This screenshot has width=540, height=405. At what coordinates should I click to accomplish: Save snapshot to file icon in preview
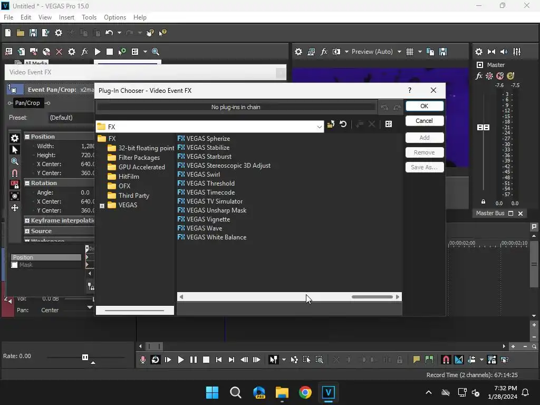pyautogui.click(x=443, y=52)
